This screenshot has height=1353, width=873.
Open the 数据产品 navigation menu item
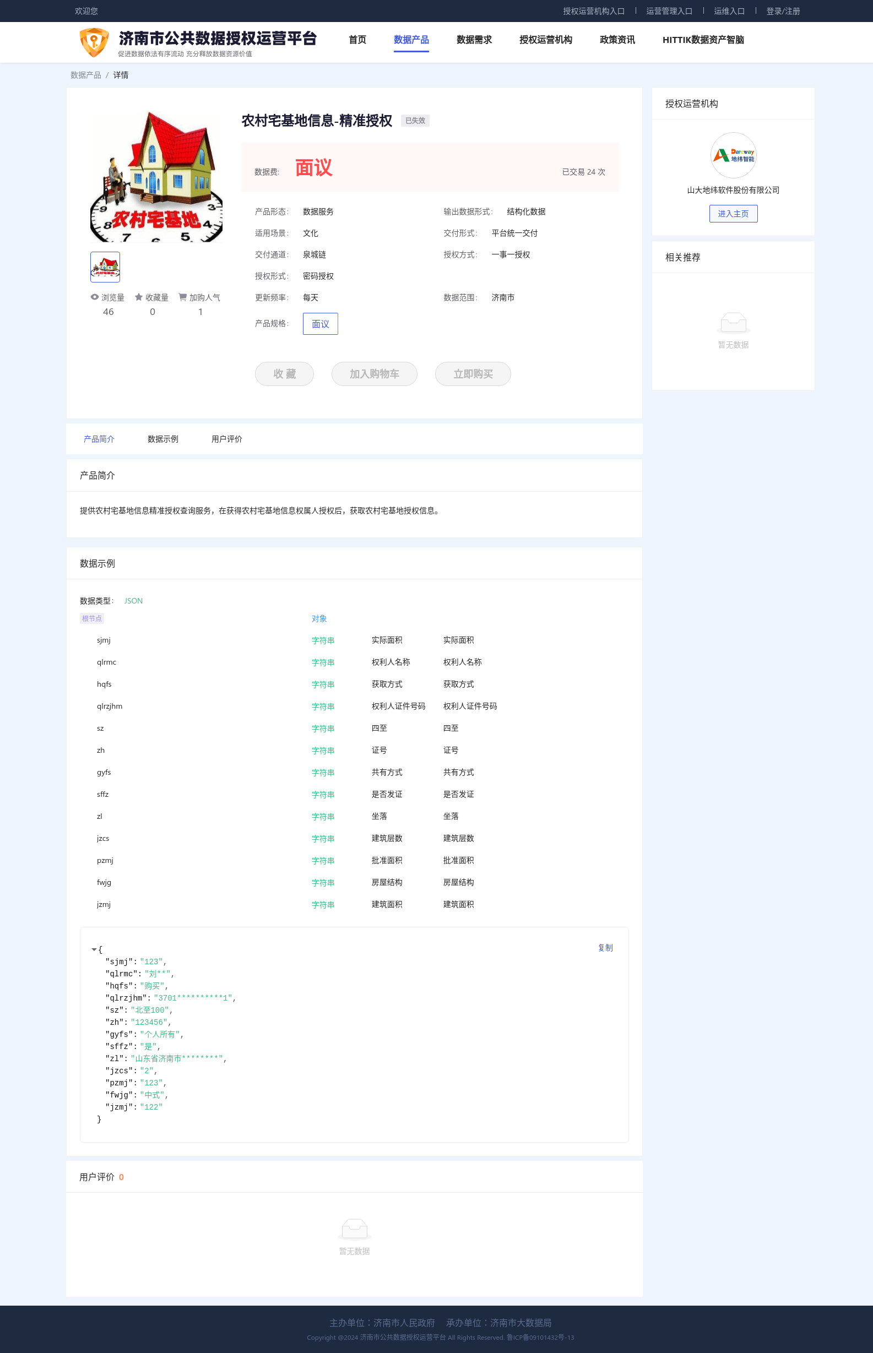click(411, 40)
